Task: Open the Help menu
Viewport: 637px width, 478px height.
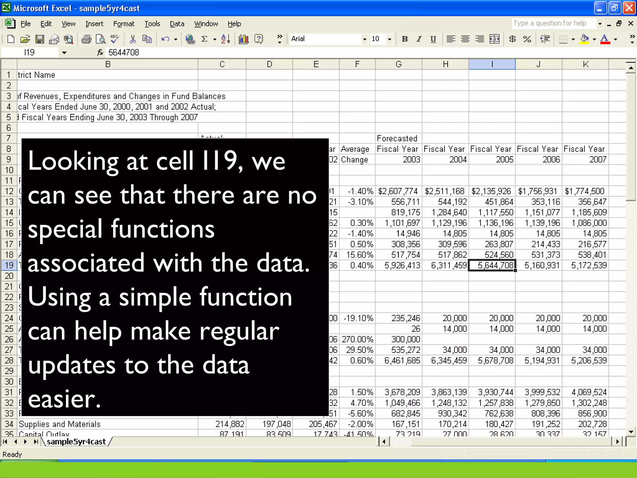Action: [234, 24]
